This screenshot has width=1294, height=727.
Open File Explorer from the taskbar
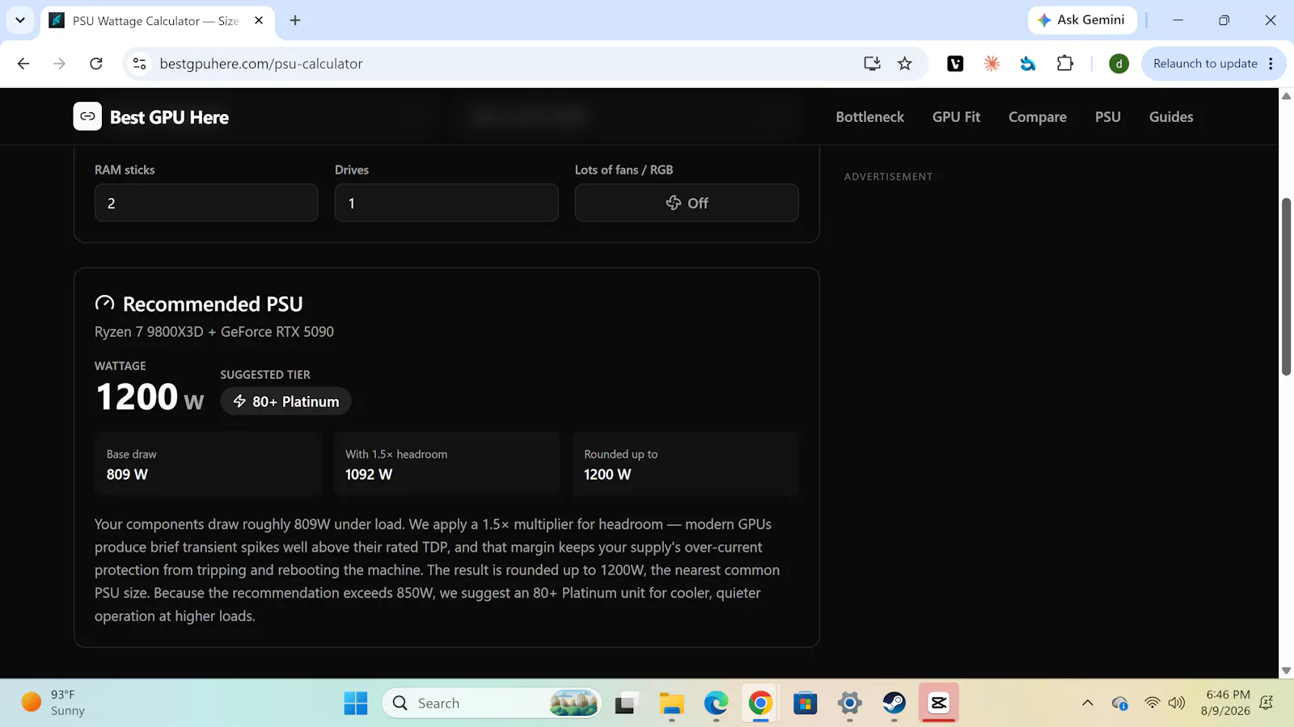point(671,703)
